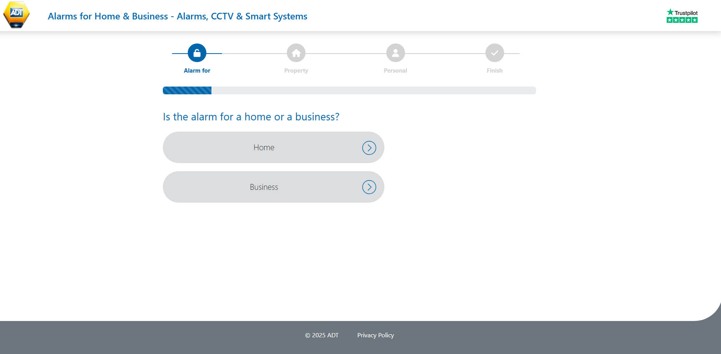721x354 pixels.
Task: Click the green Trustpilot five-star rating
Action: (682, 20)
